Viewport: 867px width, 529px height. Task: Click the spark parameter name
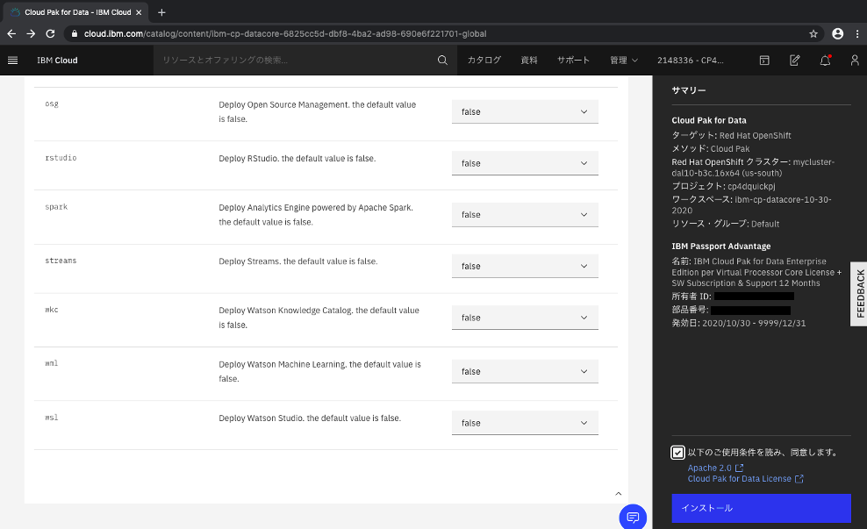coord(56,207)
